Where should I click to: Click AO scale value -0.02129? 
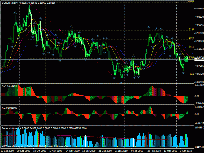pyautogui.click(x=199, y=103)
